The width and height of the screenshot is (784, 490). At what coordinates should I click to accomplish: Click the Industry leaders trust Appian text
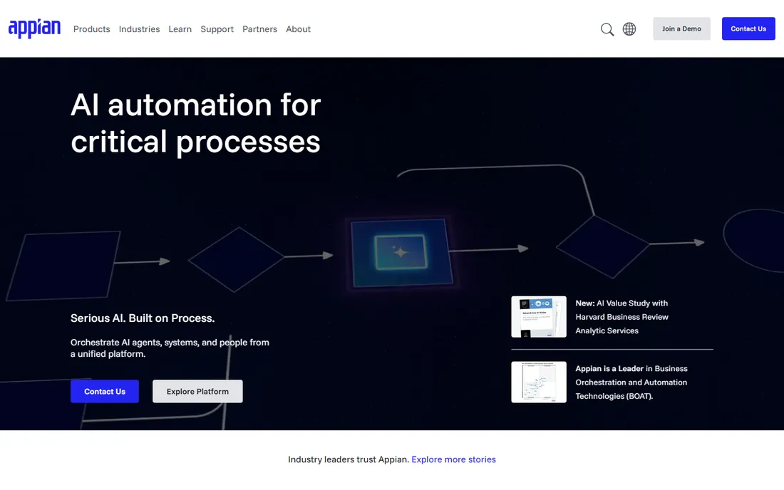click(x=349, y=459)
